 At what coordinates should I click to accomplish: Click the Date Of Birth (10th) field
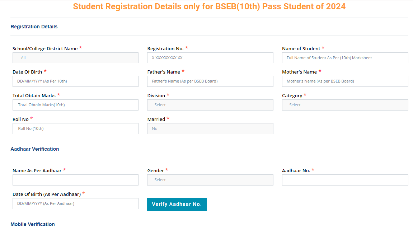(x=75, y=81)
